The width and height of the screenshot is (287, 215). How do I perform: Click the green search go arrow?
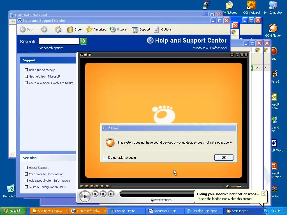tap(84, 41)
